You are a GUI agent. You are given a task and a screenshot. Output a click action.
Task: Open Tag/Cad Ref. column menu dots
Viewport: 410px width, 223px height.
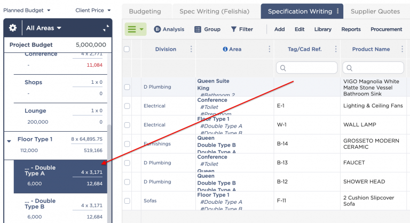(x=336, y=49)
